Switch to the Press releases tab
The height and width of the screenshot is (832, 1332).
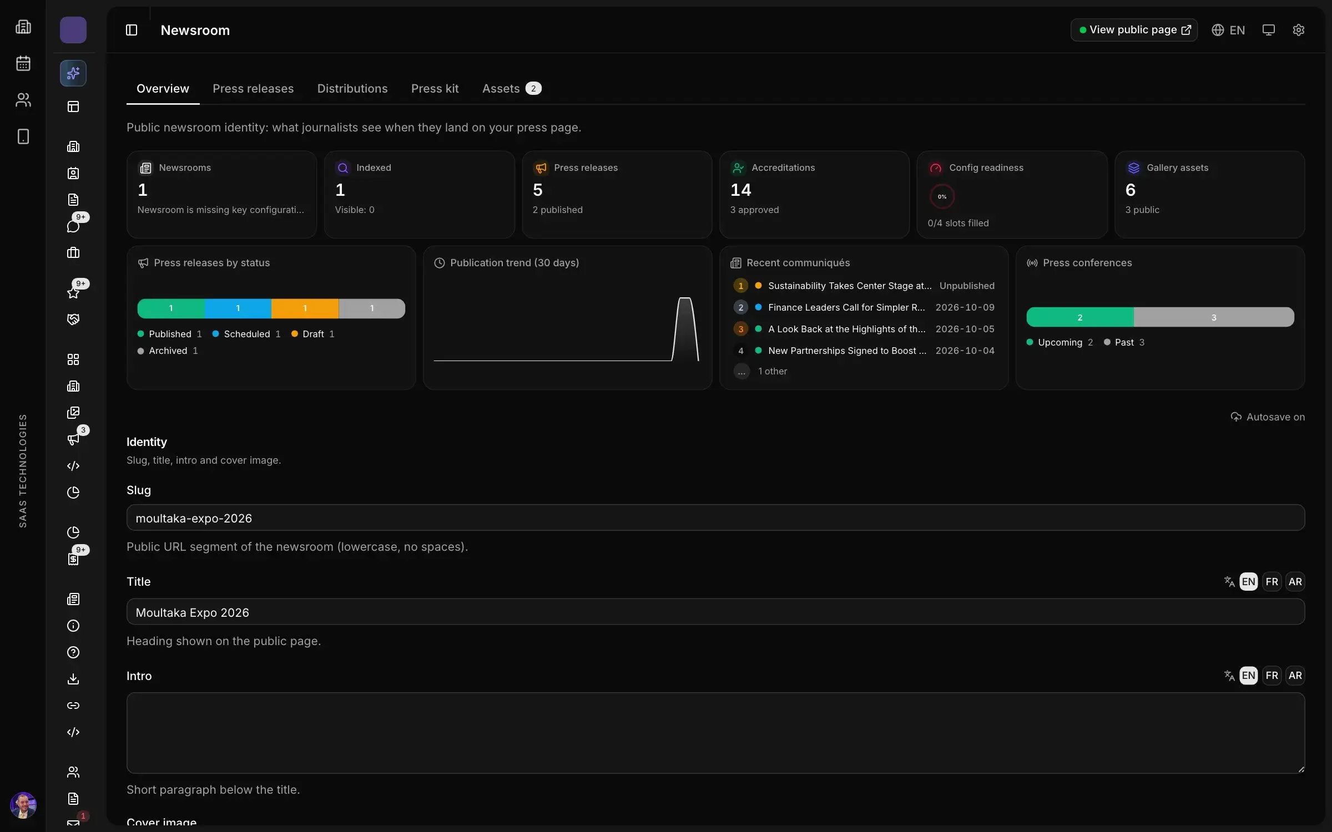(253, 89)
